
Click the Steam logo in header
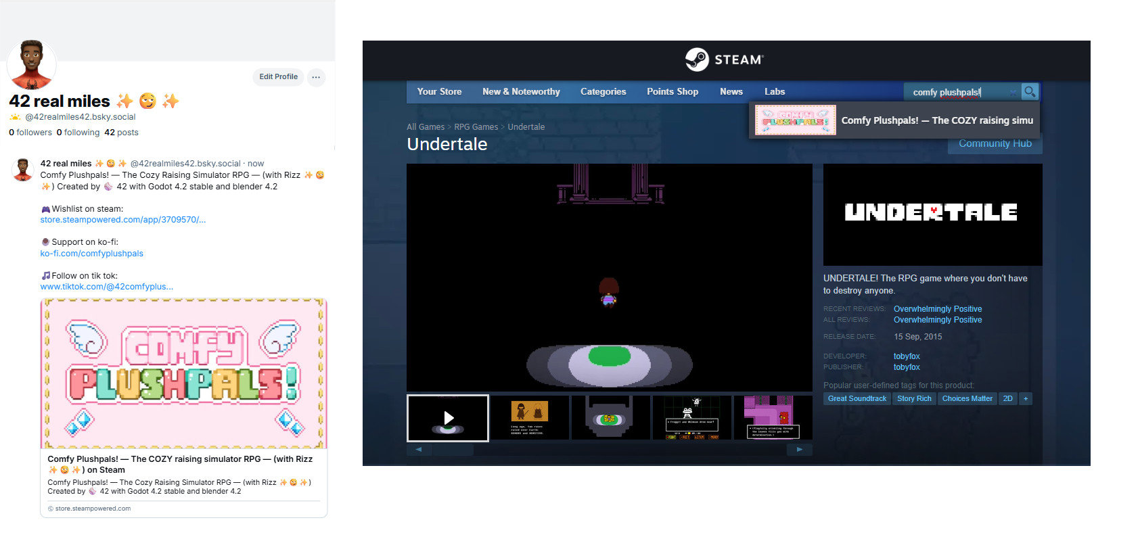click(x=725, y=60)
